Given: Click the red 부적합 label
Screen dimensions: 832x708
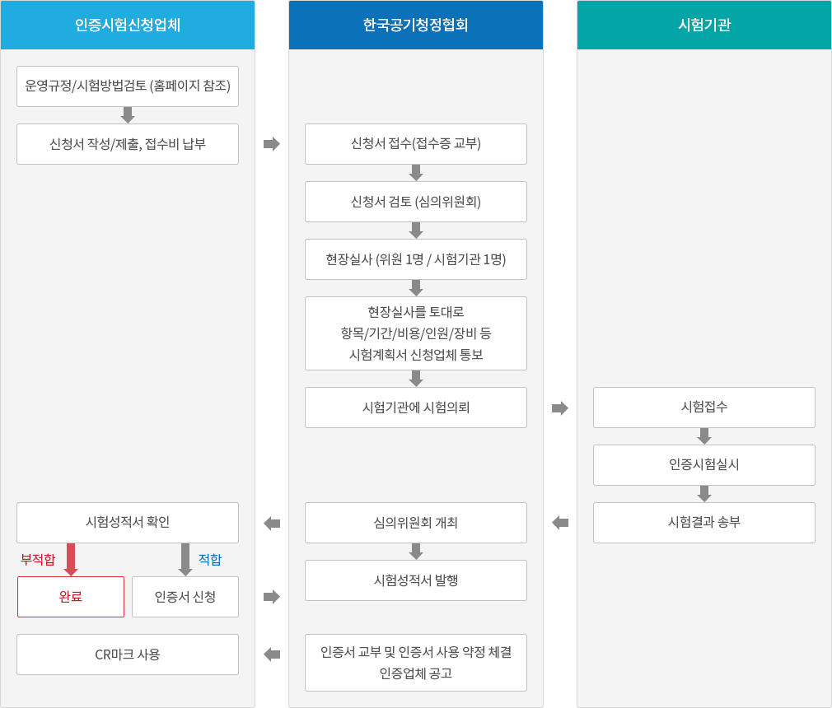Looking at the screenshot, I should pyautogui.click(x=38, y=560).
